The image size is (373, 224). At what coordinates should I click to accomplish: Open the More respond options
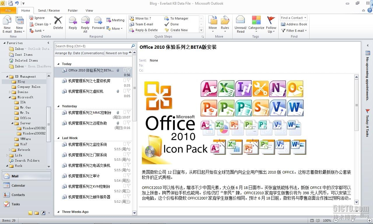(x=115, y=29)
